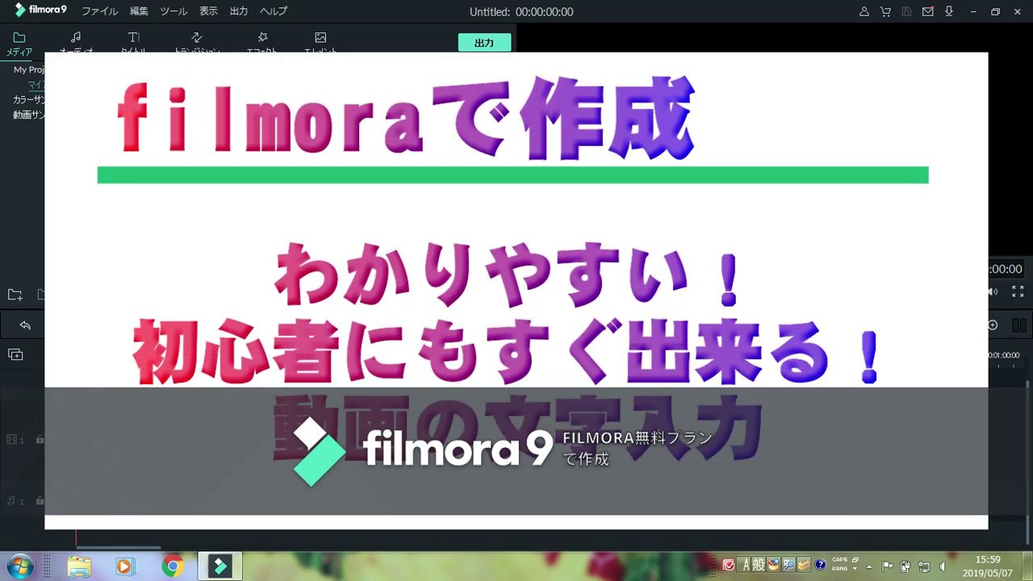Click the timeline undo arrow

[x=25, y=325]
